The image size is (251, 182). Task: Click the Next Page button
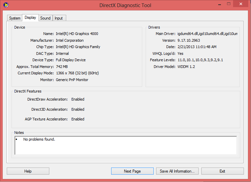tap(132, 171)
